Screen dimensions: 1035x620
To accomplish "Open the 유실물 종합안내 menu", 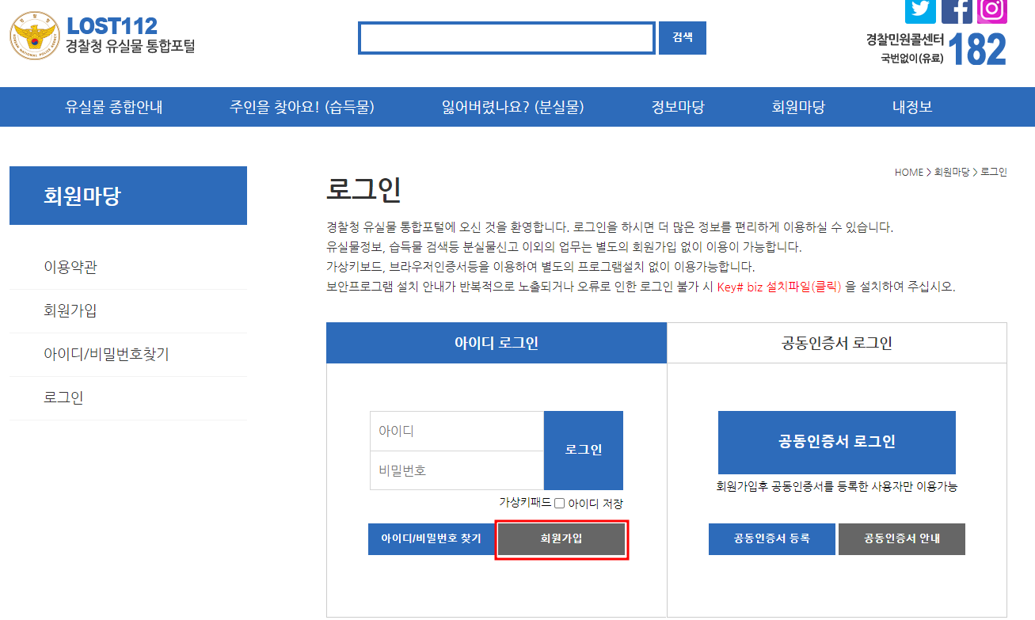I will tap(112, 107).
